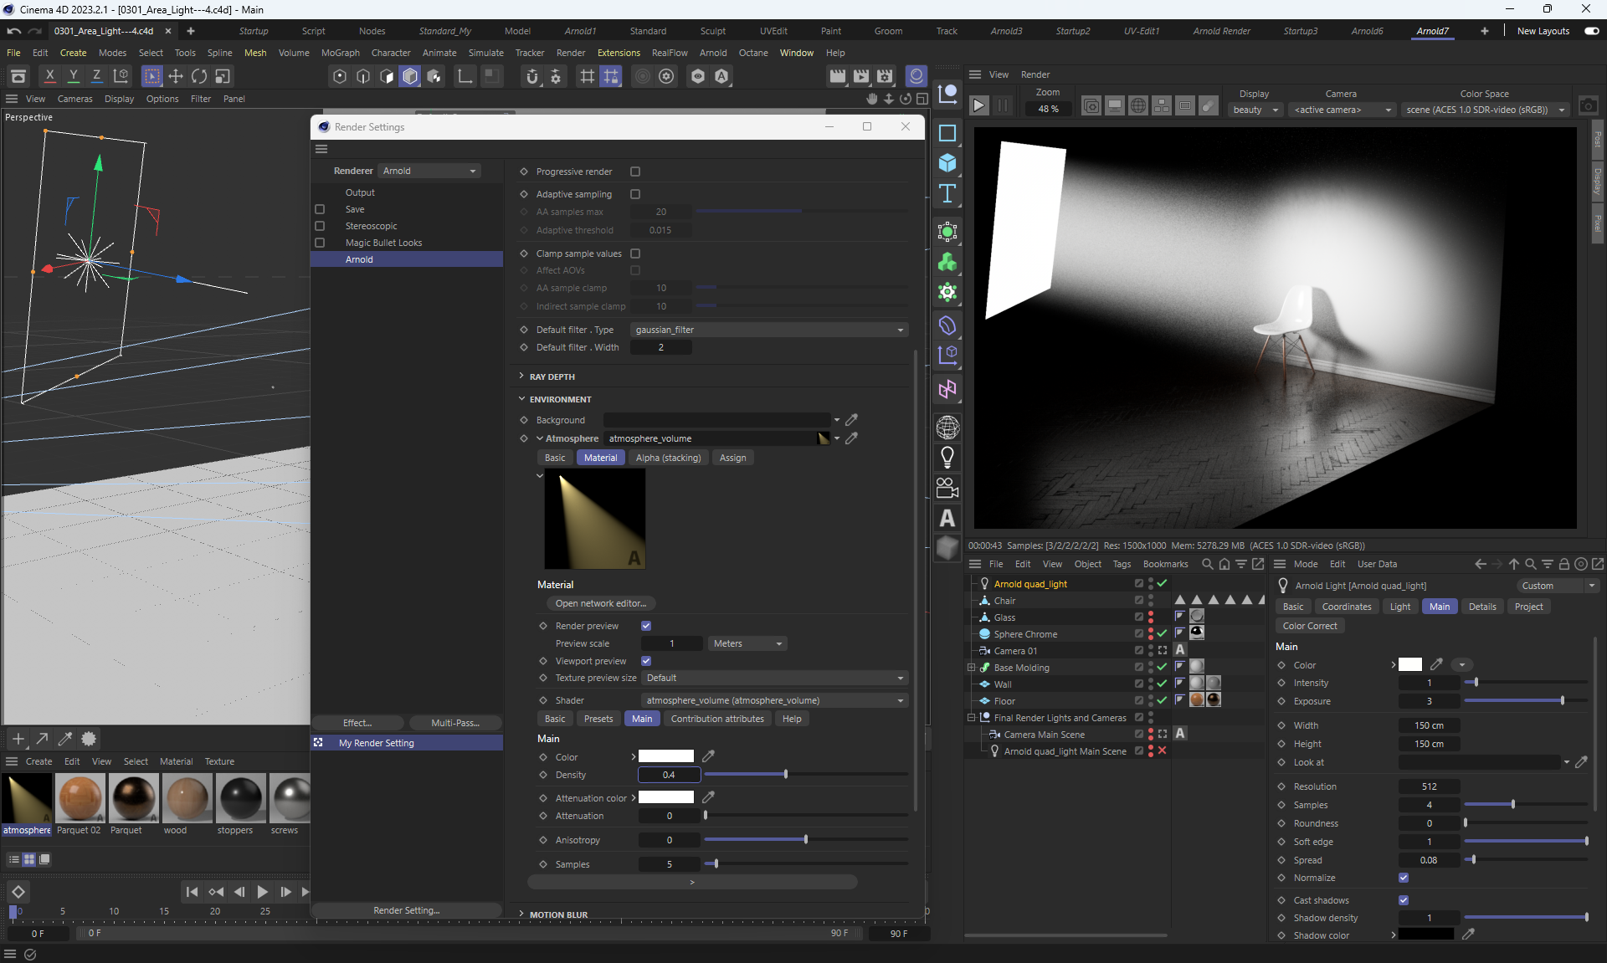Enable Adaptive sampling checkbox
The width and height of the screenshot is (1607, 963).
[635, 194]
